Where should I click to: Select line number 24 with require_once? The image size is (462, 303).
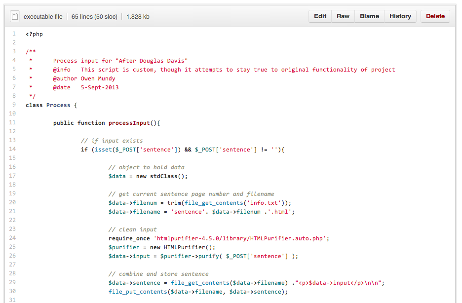12,238
